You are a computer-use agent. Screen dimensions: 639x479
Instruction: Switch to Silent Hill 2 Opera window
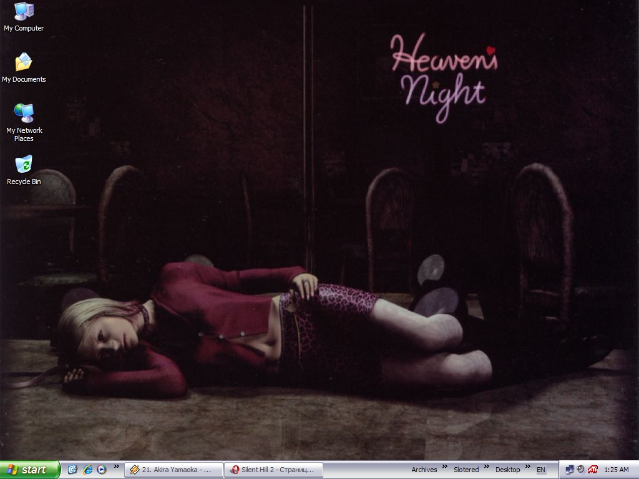coord(273,470)
